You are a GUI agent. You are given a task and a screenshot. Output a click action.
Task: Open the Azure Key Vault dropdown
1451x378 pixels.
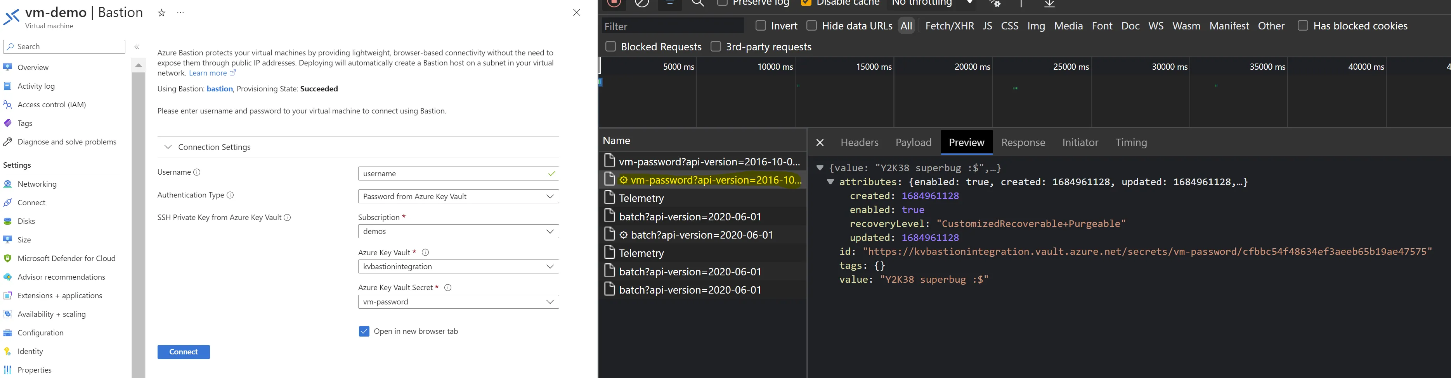[x=459, y=266]
